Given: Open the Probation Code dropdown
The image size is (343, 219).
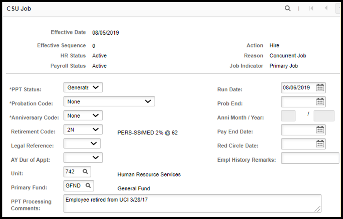Looking at the screenshot, I should [x=109, y=101].
